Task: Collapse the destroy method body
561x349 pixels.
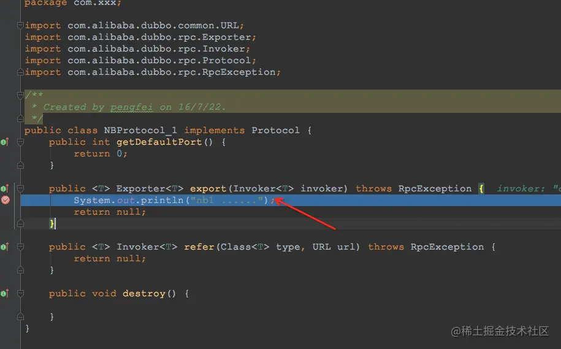Action: pos(20,294)
